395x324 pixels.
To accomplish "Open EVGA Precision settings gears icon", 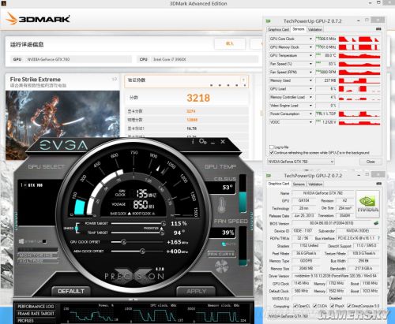I will tap(203, 141).
